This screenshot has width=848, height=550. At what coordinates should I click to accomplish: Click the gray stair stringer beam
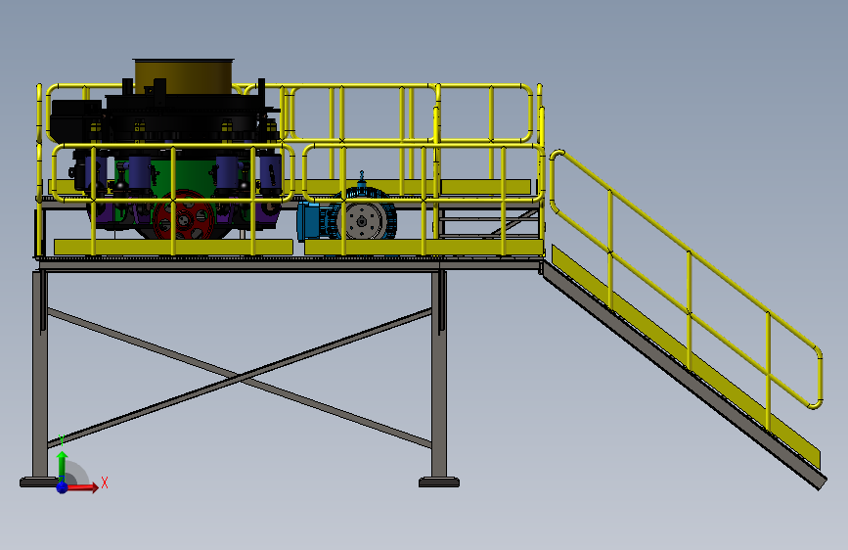click(683, 377)
